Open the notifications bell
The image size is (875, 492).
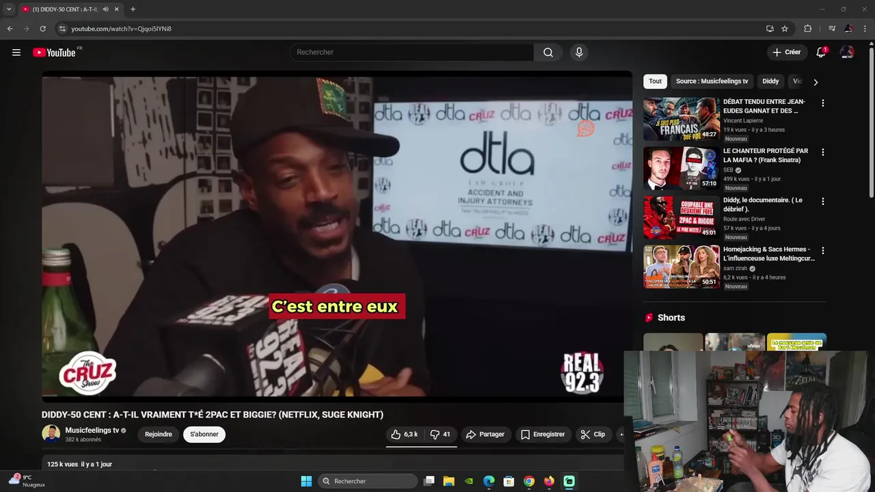(821, 53)
